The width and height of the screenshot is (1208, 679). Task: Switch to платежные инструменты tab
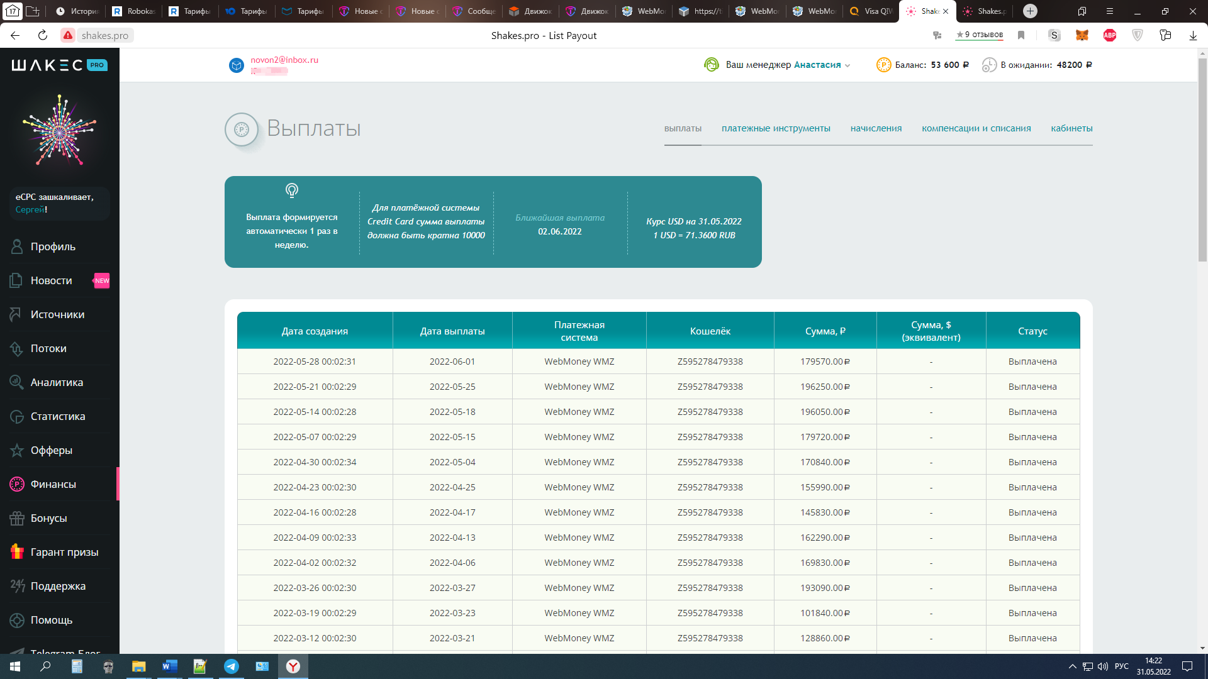point(776,128)
